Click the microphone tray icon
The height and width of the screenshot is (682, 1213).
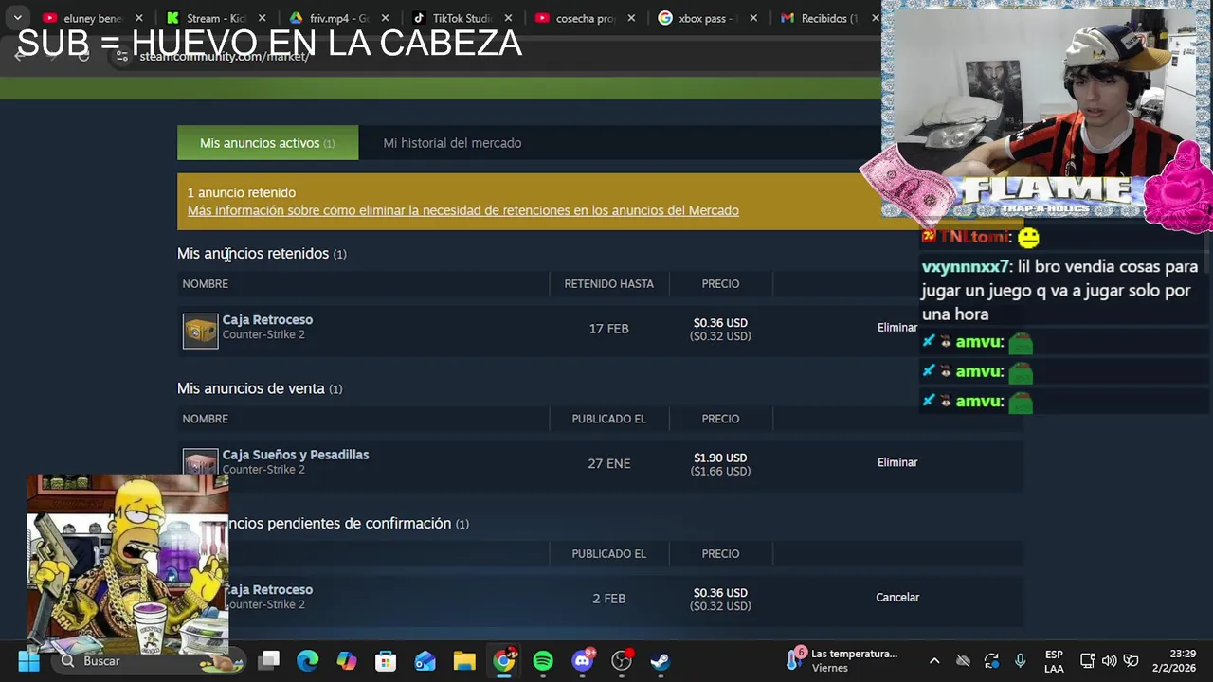coord(1020,661)
